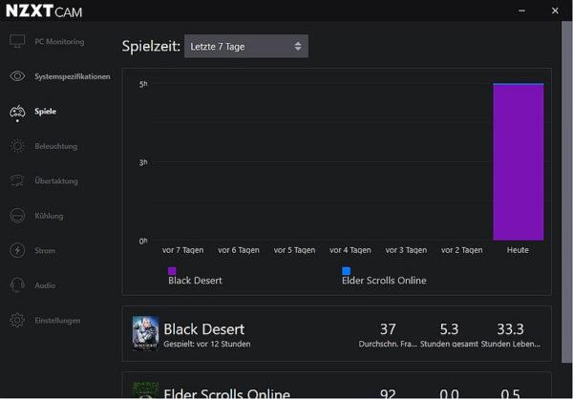573x399 pixels.
Task: Click the dropdown up-down arrows
Action: [298, 46]
